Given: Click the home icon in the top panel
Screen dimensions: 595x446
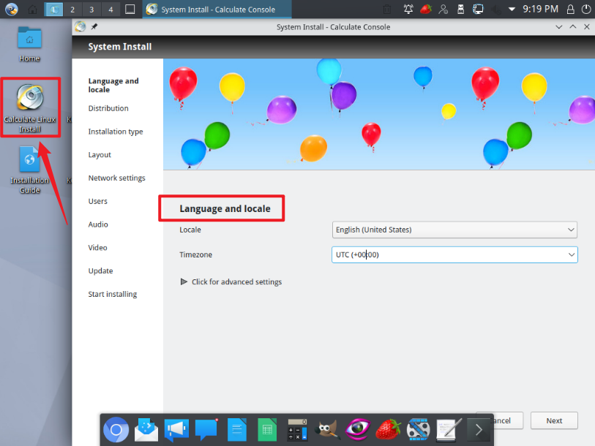Looking at the screenshot, I should click(x=33, y=9).
